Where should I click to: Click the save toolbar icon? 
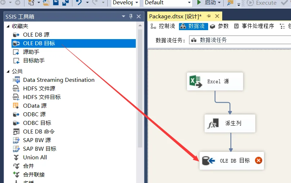[x=56, y=3]
